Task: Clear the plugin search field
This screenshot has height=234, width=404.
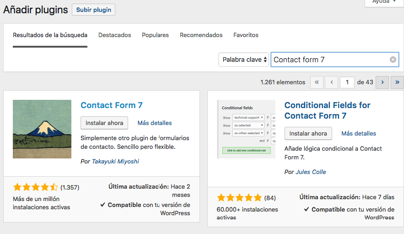Action: [393, 60]
